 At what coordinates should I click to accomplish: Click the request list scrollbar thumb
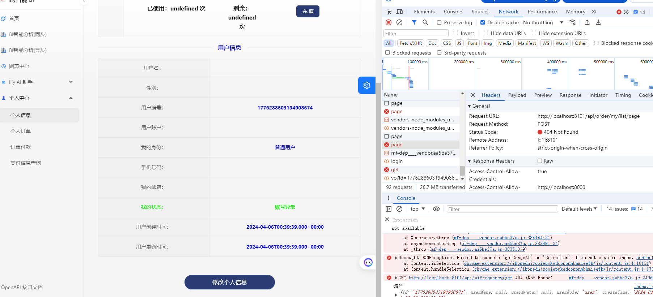(462, 171)
